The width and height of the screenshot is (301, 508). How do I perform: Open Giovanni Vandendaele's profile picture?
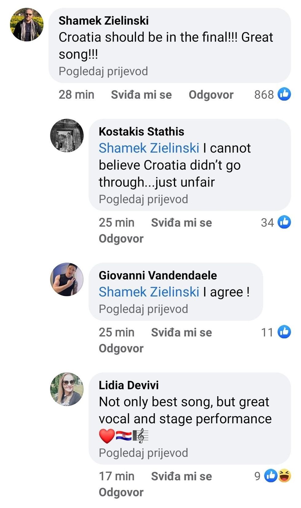pyautogui.click(x=67, y=279)
